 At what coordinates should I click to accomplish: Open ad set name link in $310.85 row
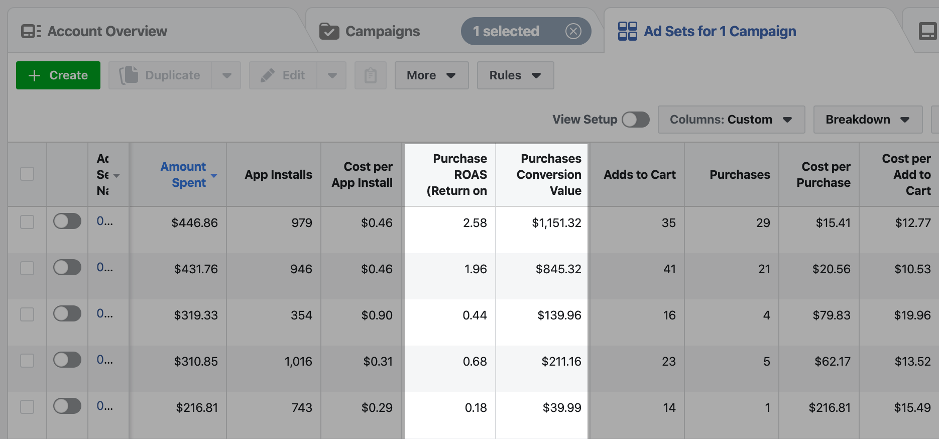coord(104,360)
